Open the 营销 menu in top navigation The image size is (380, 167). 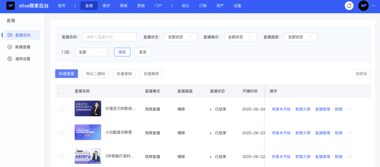141,6
